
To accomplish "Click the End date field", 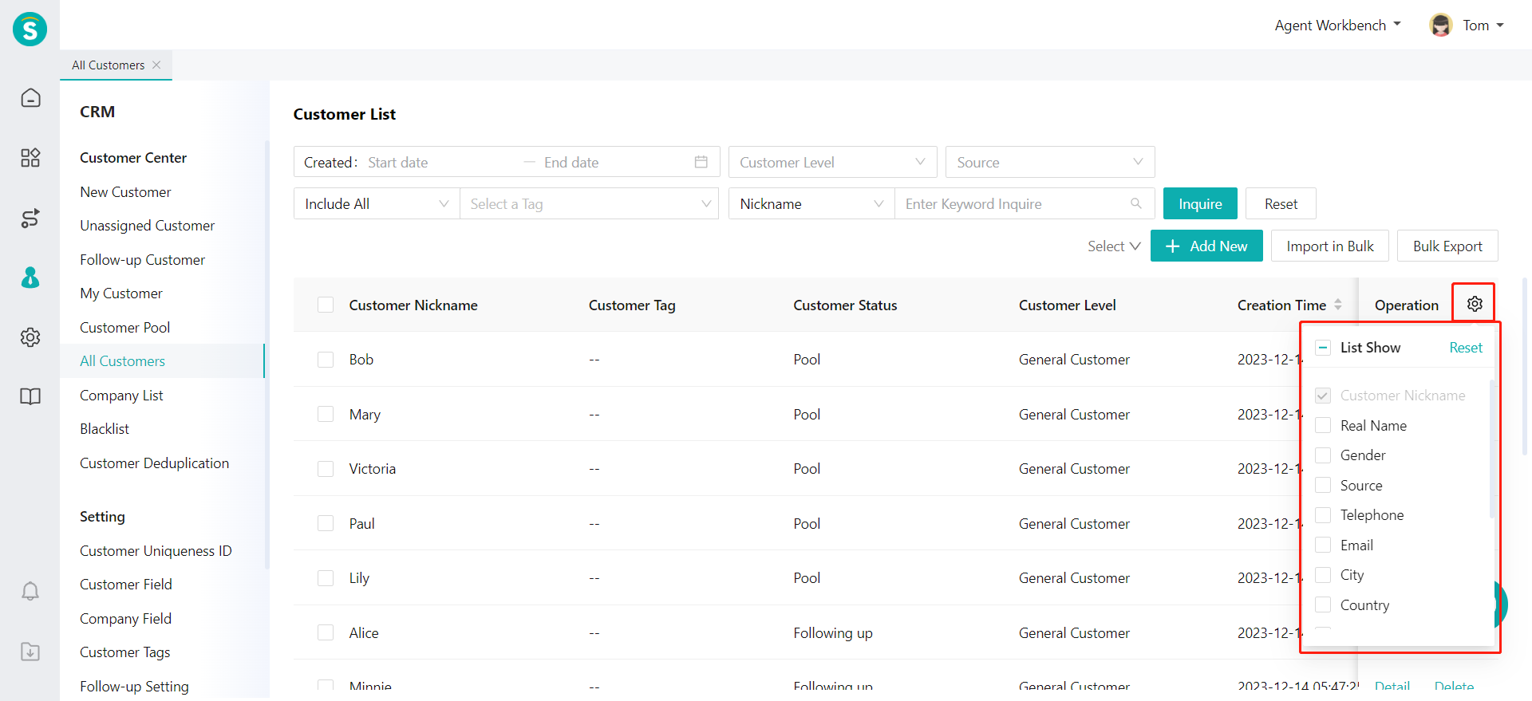I will tap(614, 162).
